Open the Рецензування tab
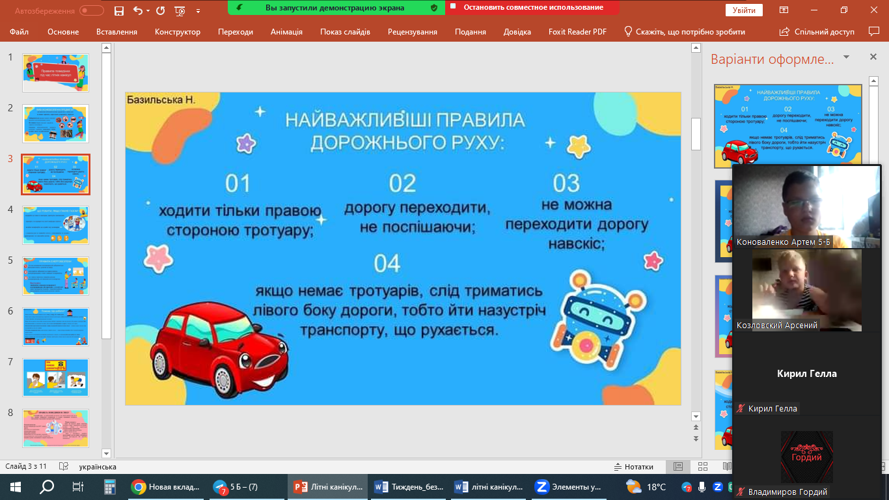This screenshot has width=889, height=500. [413, 31]
